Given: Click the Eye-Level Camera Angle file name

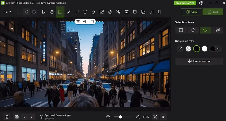Looking at the screenshot, I should [58, 115].
